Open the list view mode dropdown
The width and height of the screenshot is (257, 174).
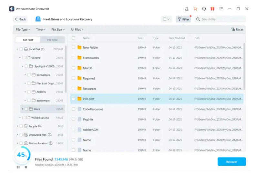click(x=166, y=19)
